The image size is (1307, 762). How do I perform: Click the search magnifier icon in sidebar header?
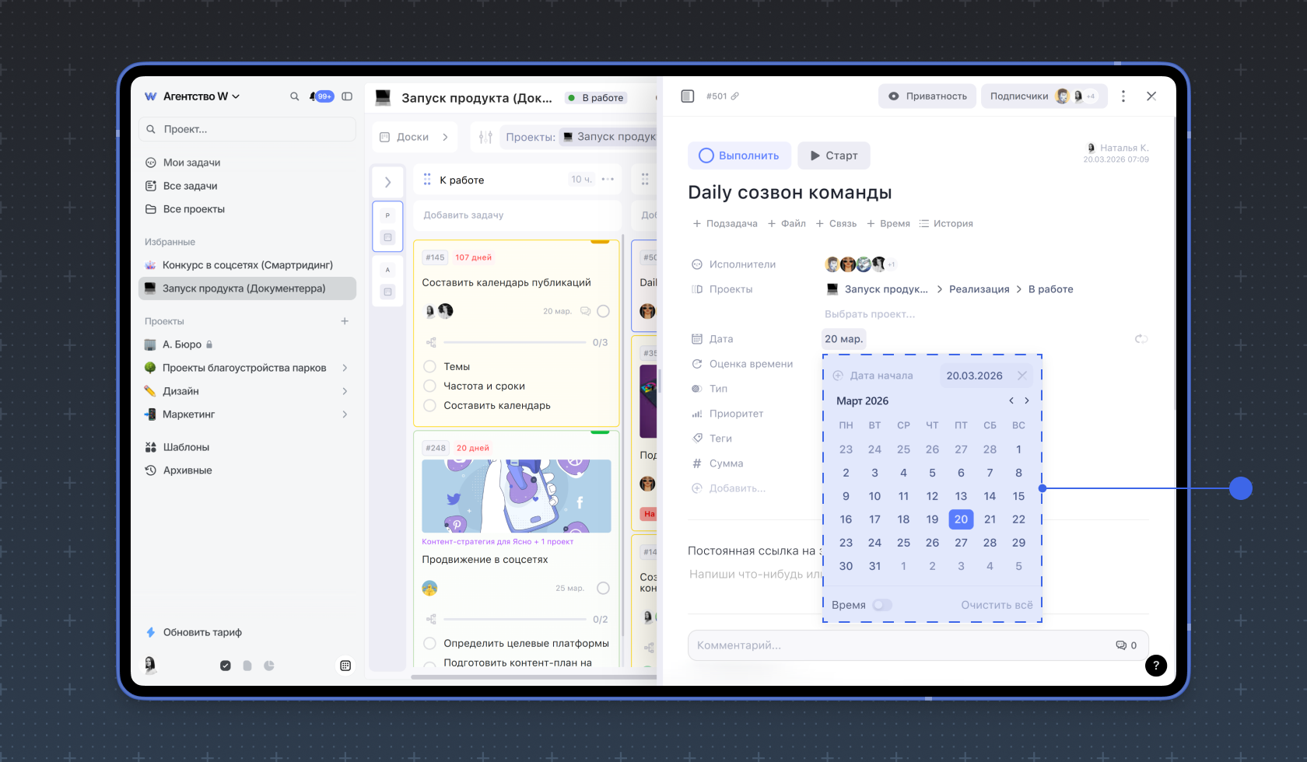click(x=295, y=96)
